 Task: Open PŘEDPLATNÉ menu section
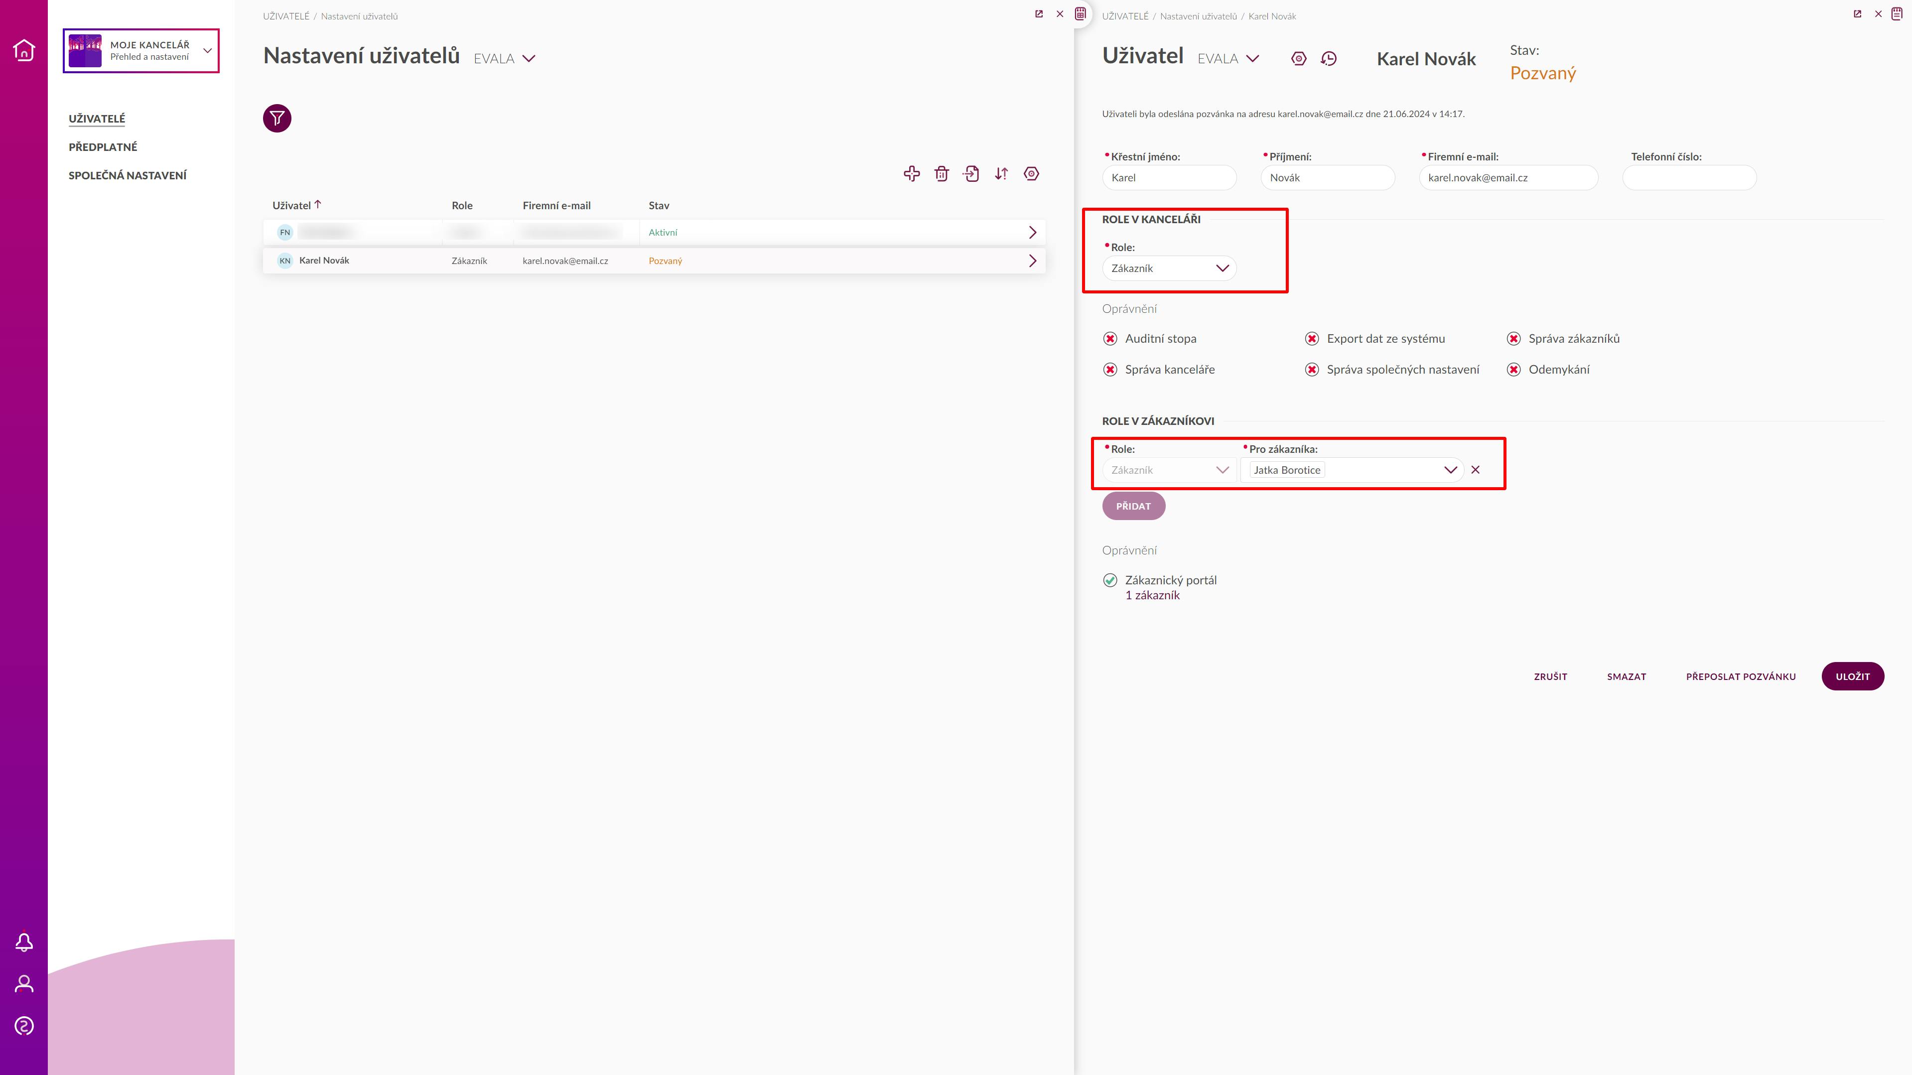(103, 147)
